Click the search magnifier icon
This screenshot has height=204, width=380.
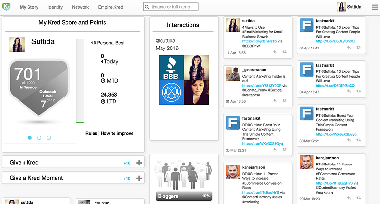[x=147, y=7]
